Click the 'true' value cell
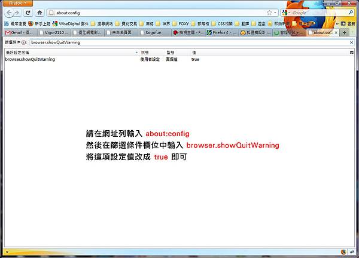Viewport: 359px width, 258px height. point(195,59)
